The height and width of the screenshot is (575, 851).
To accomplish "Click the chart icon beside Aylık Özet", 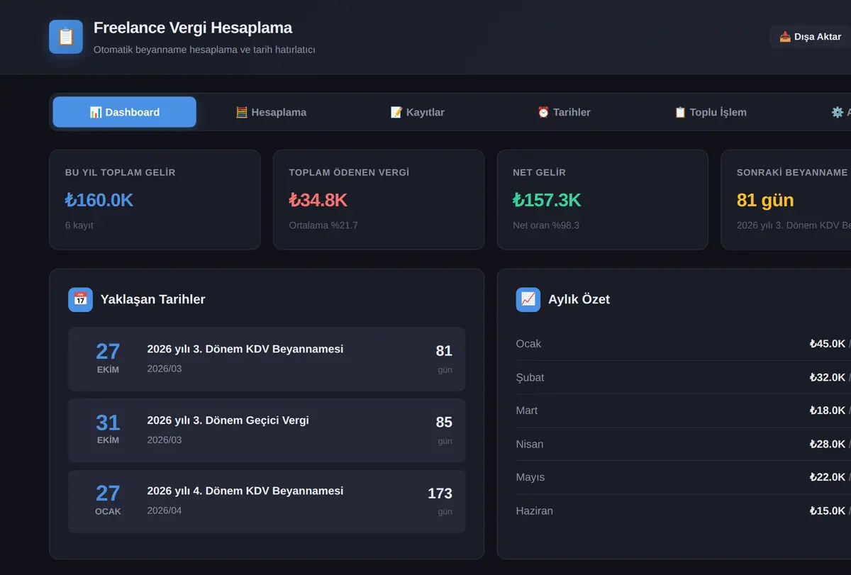I will pyautogui.click(x=528, y=299).
